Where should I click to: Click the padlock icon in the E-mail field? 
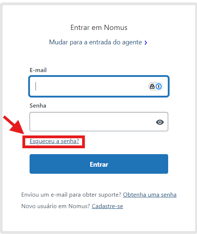tap(152, 87)
